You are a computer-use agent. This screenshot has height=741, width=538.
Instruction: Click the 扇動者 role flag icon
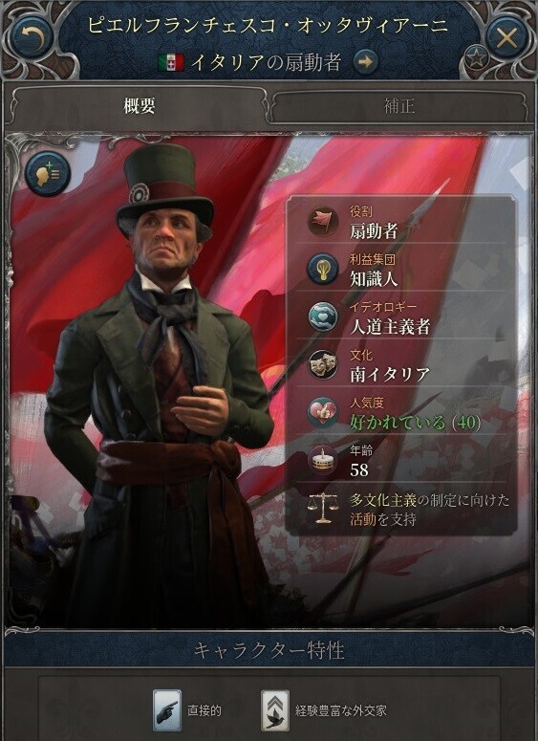[323, 221]
